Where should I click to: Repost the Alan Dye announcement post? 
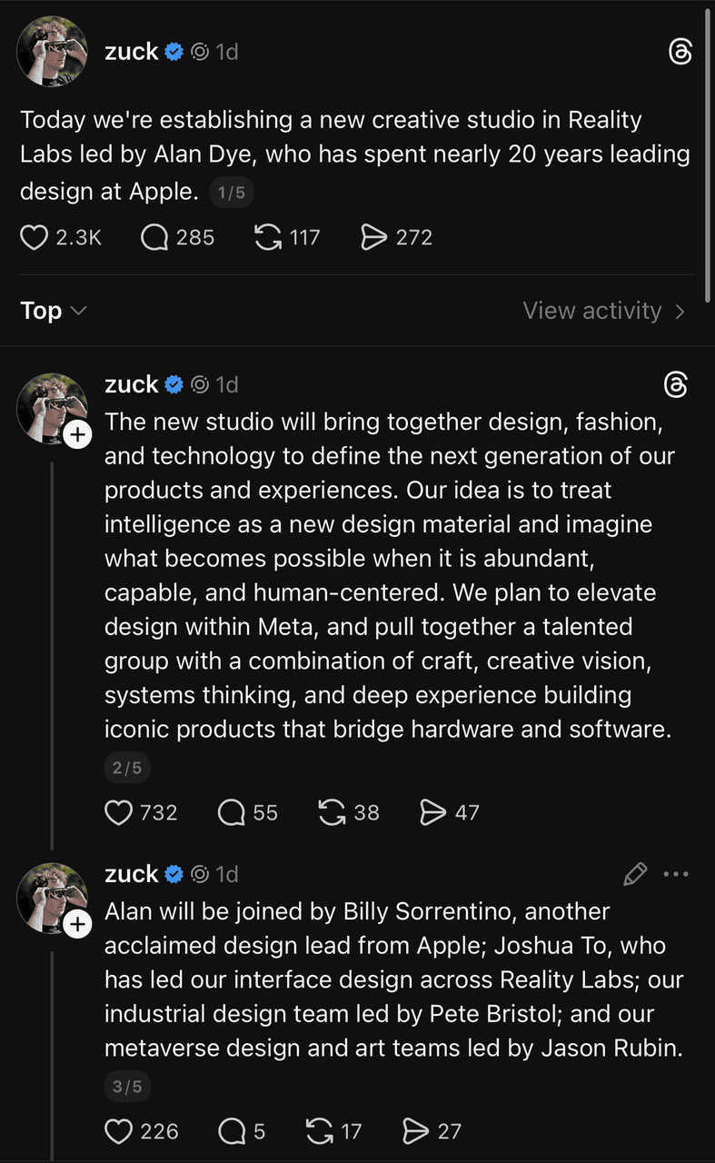tap(268, 238)
